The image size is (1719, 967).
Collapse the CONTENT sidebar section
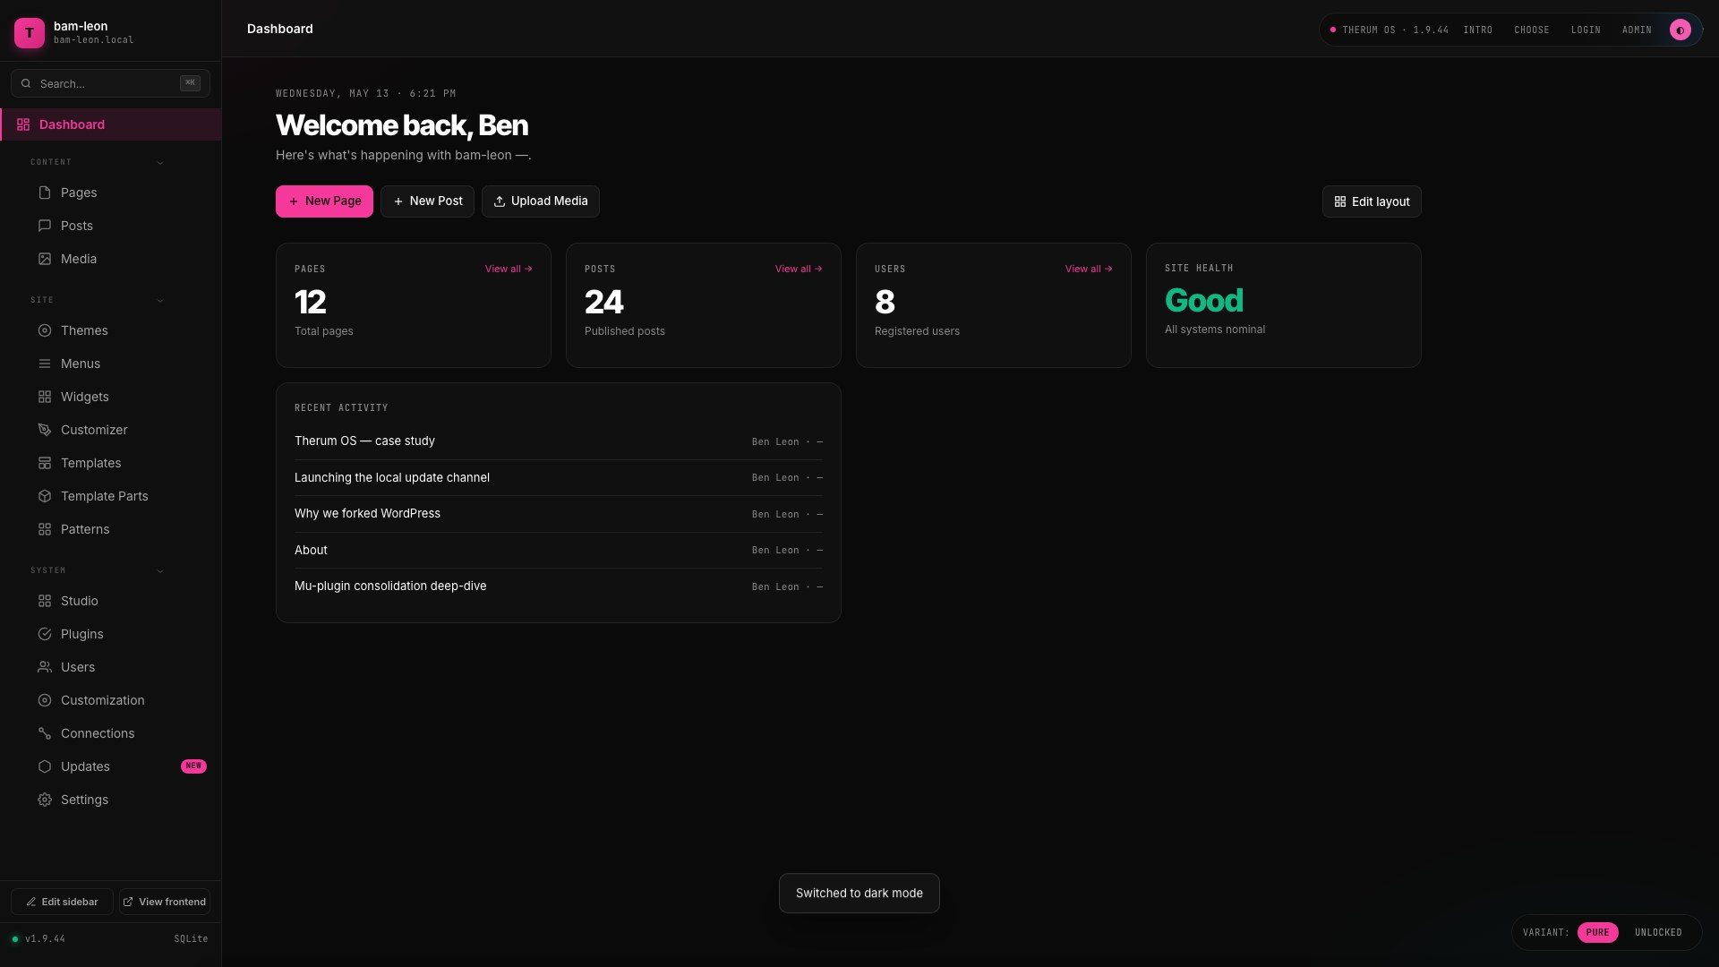(160, 162)
